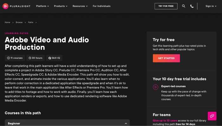Click the Pluralsight logo icon
This screenshot has width=222, height=126.
coord(5,6)
